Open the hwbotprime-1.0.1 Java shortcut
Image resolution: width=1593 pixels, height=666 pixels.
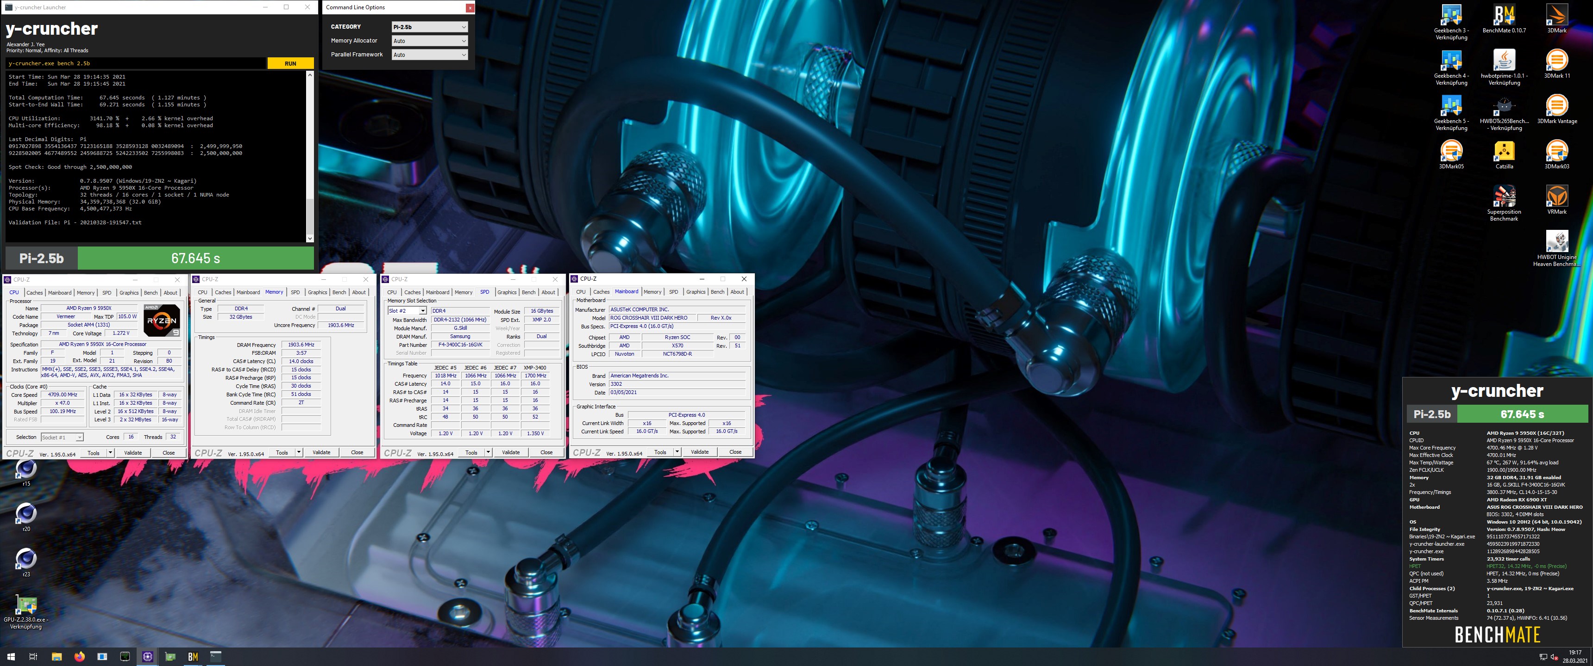click(x=1504, y=68)
